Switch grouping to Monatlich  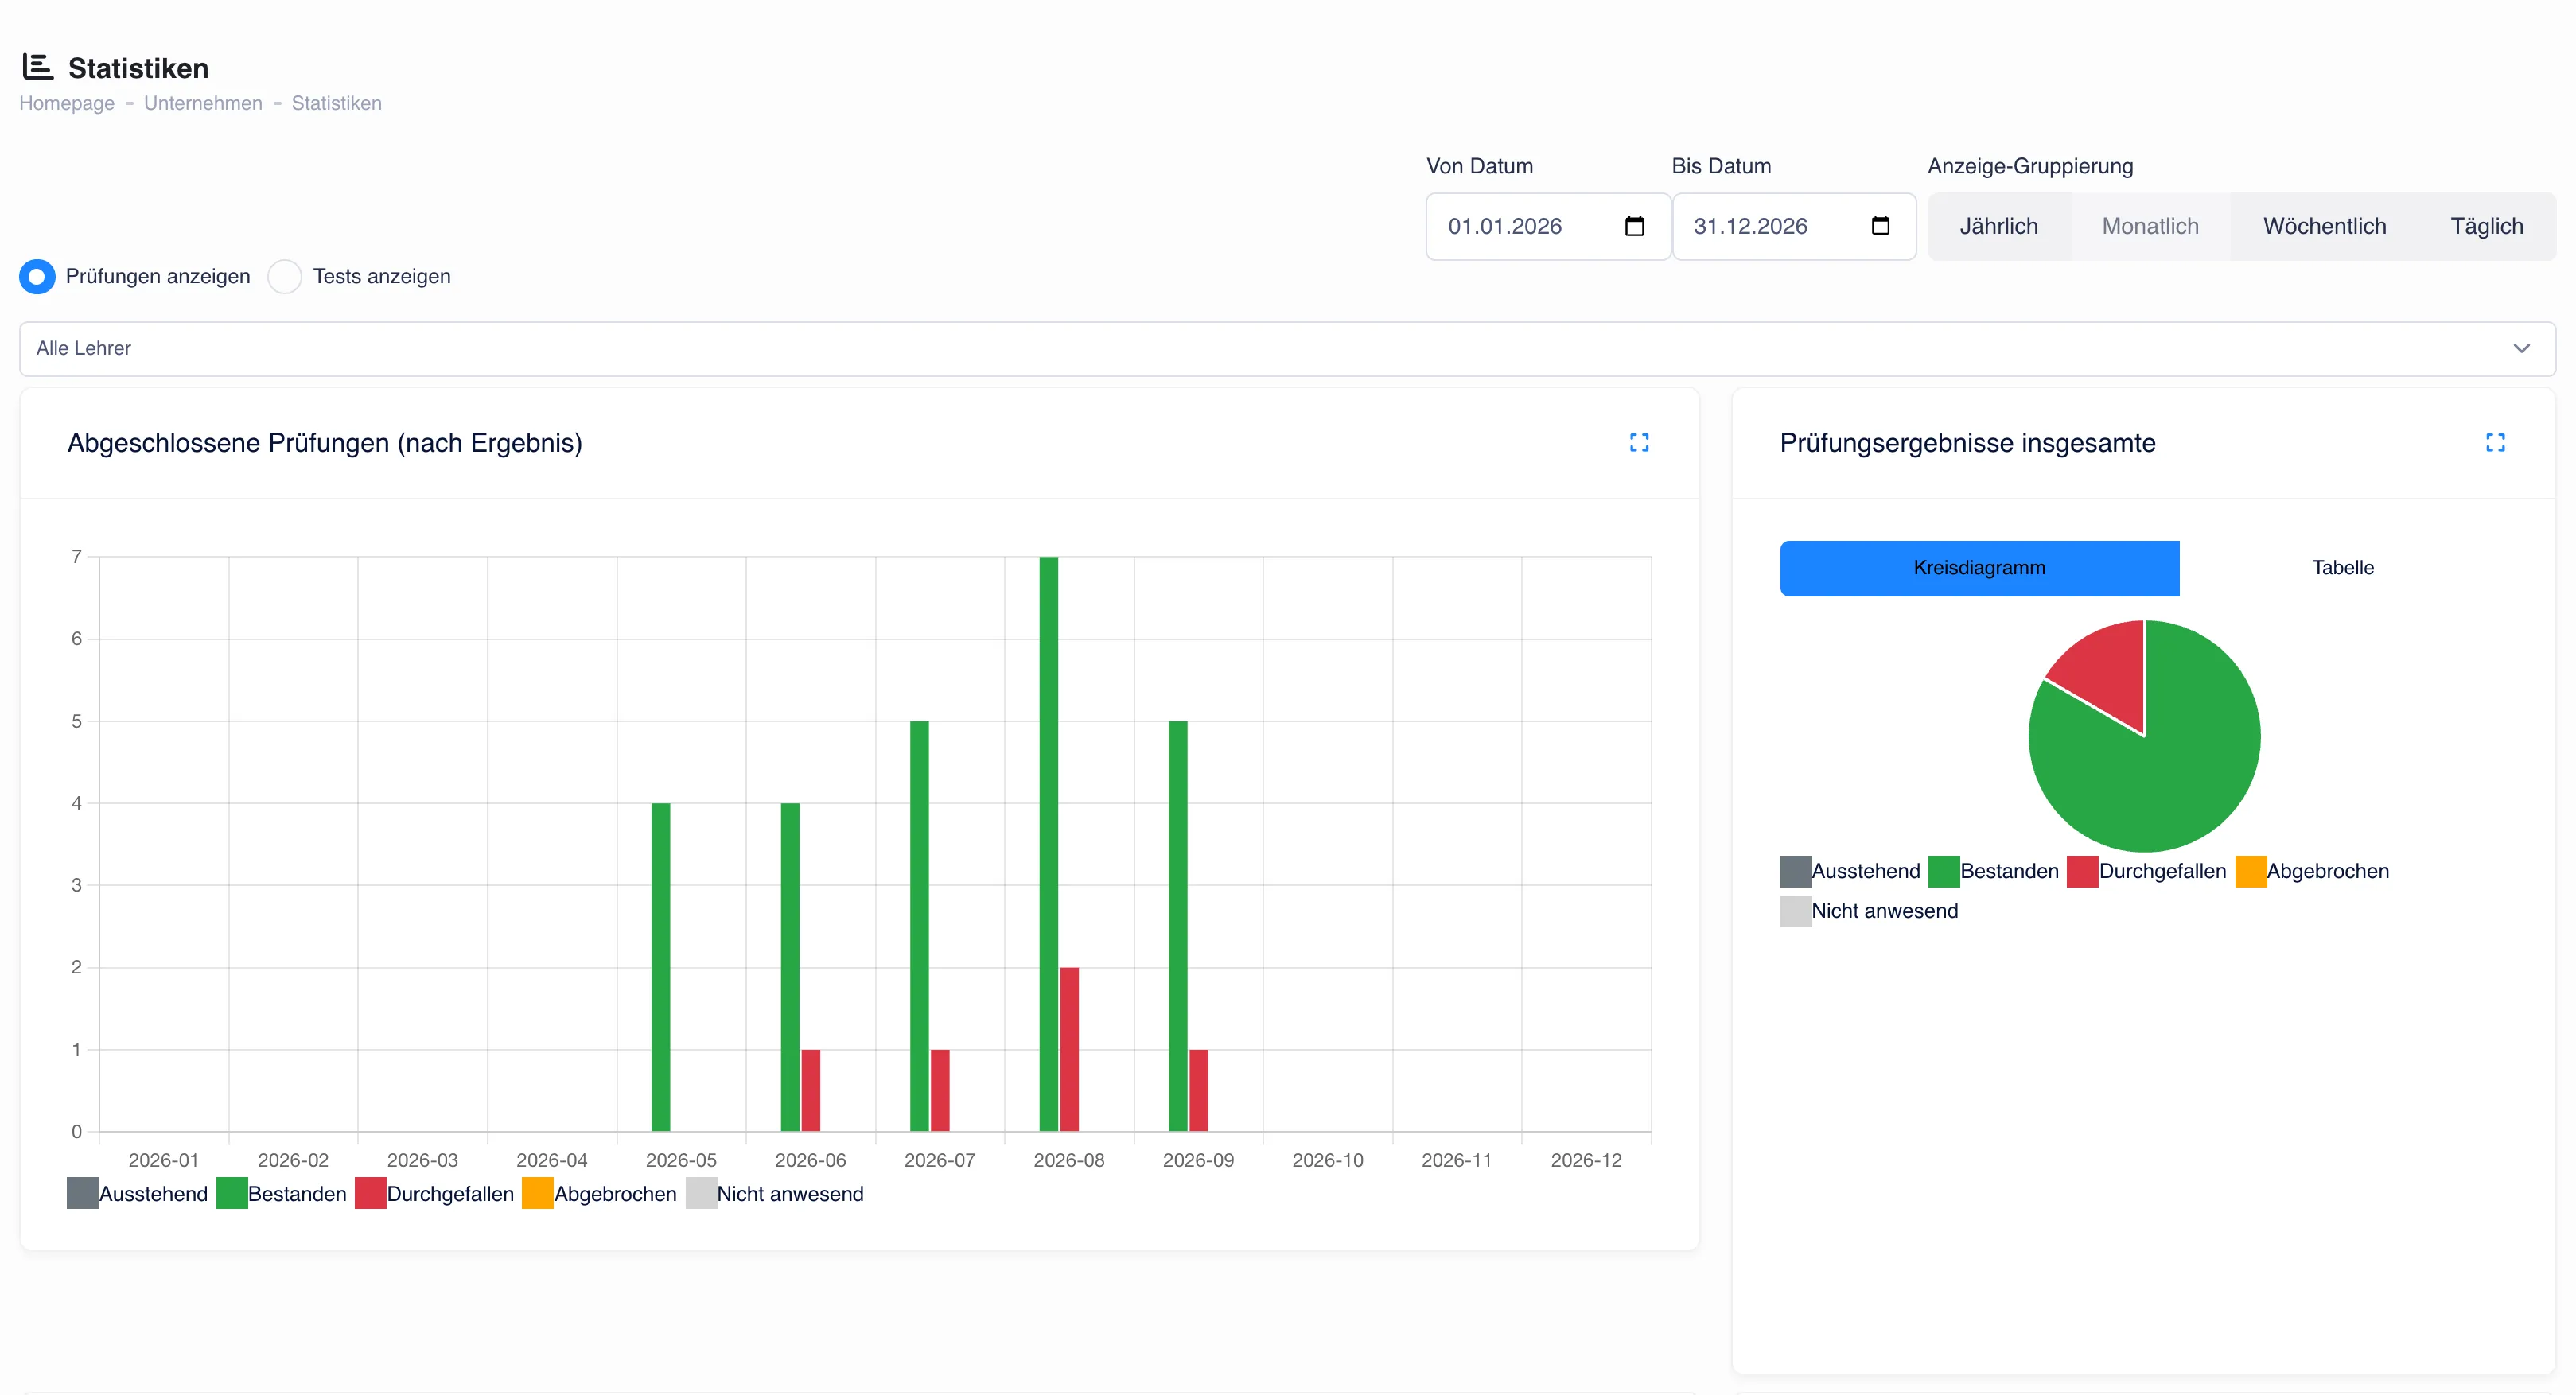(x=2150, y=226)
